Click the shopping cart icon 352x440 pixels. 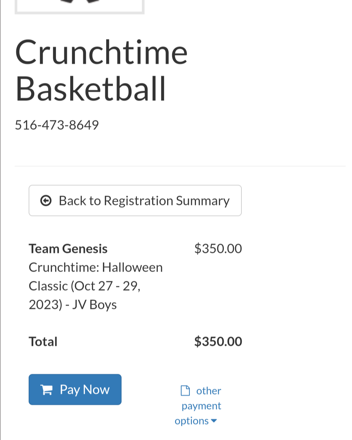pyautogui.click(x=47, y=390)
